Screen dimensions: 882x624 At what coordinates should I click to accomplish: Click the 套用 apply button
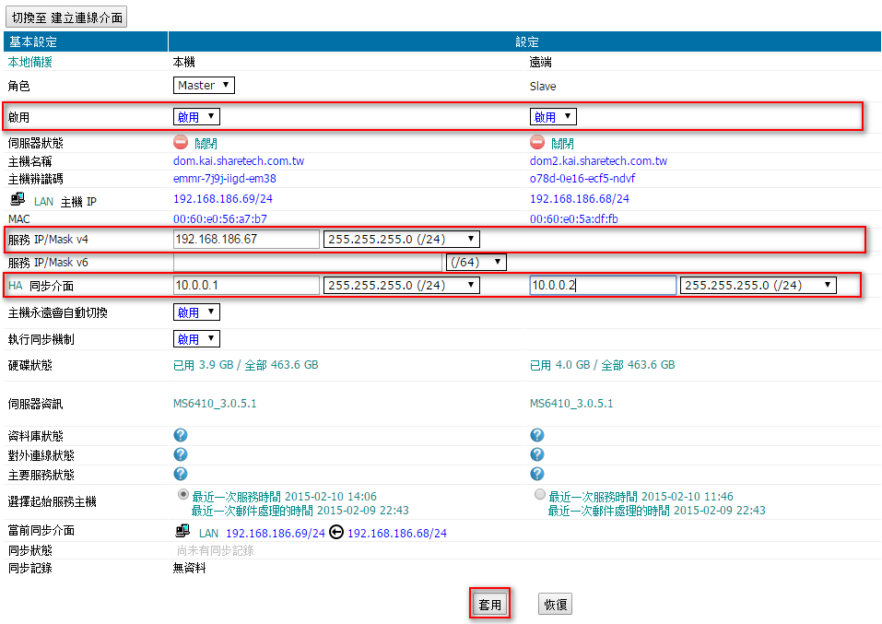(489, 605)
